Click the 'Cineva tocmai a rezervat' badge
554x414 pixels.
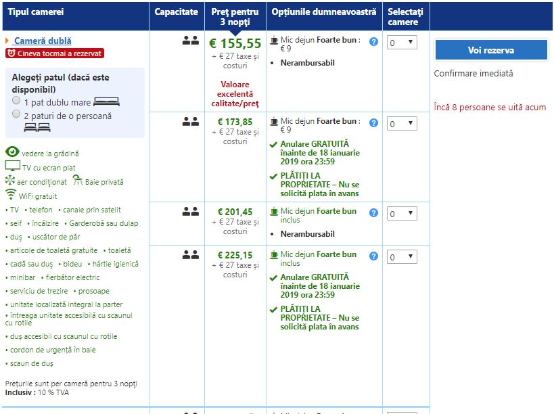coord(55,53)
